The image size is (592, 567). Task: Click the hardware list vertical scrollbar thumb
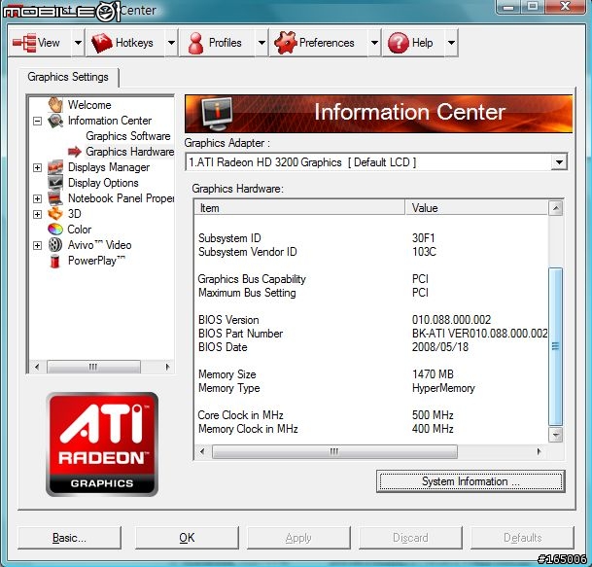point(555,346)
